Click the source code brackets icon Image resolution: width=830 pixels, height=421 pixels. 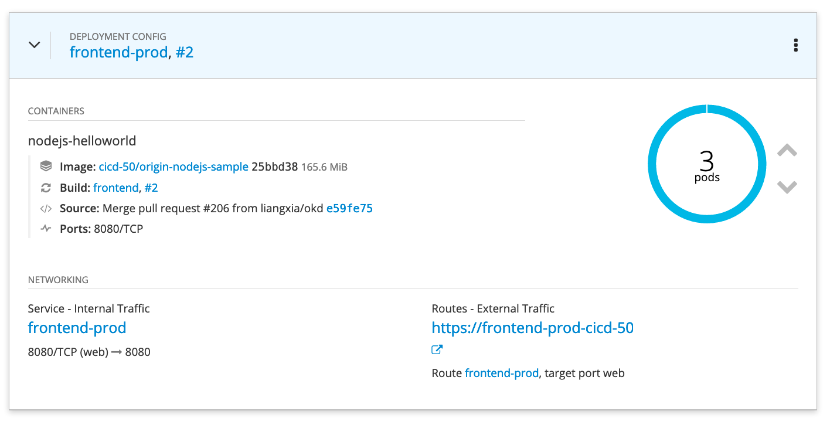coord(46,208)
